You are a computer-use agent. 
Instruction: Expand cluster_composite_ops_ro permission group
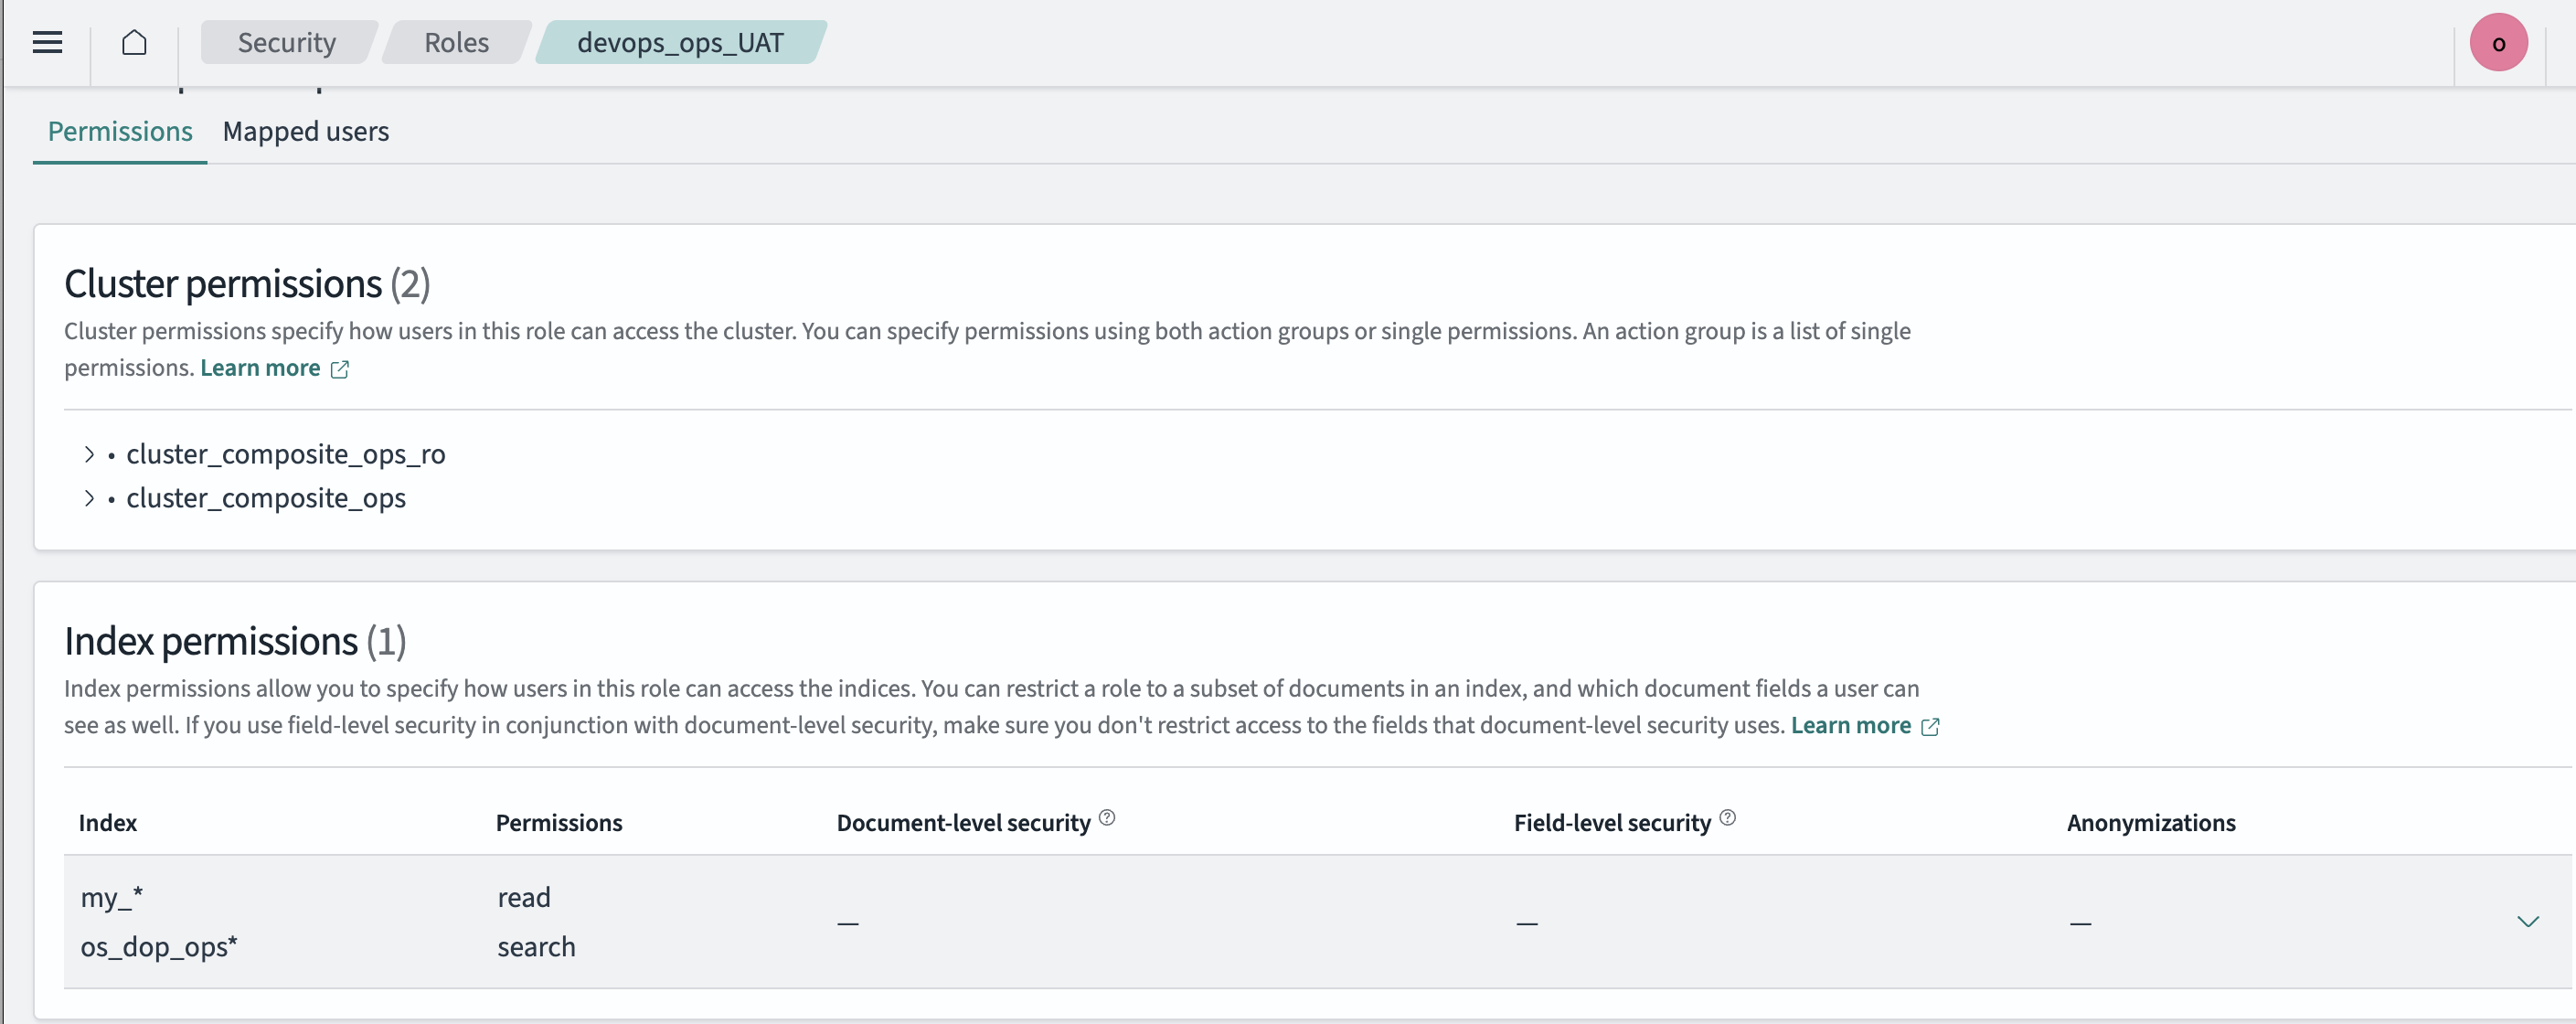click(x=89, y=455)
